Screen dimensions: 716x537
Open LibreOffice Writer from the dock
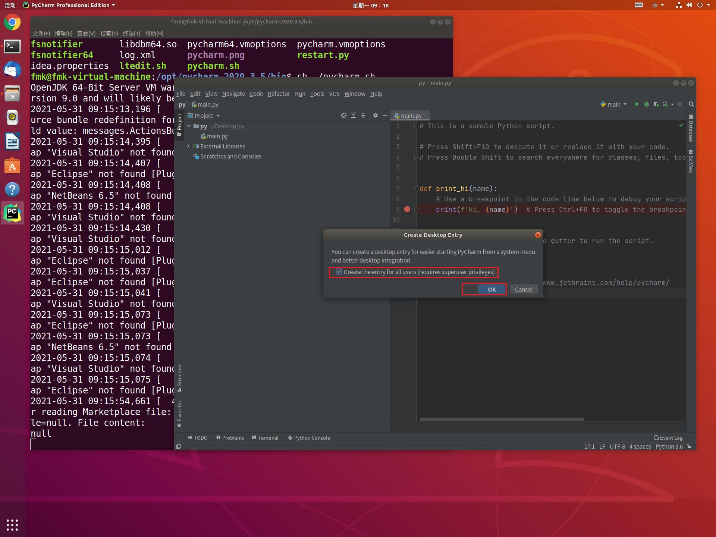point(12,141)
